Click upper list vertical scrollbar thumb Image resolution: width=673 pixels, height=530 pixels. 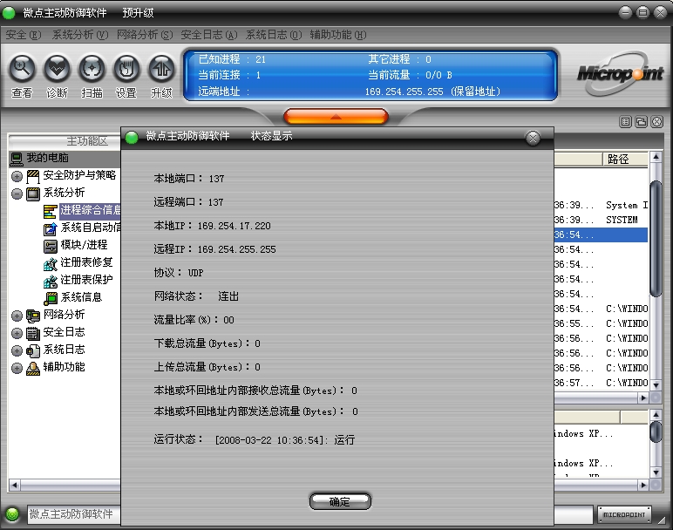tap(656, 239)
